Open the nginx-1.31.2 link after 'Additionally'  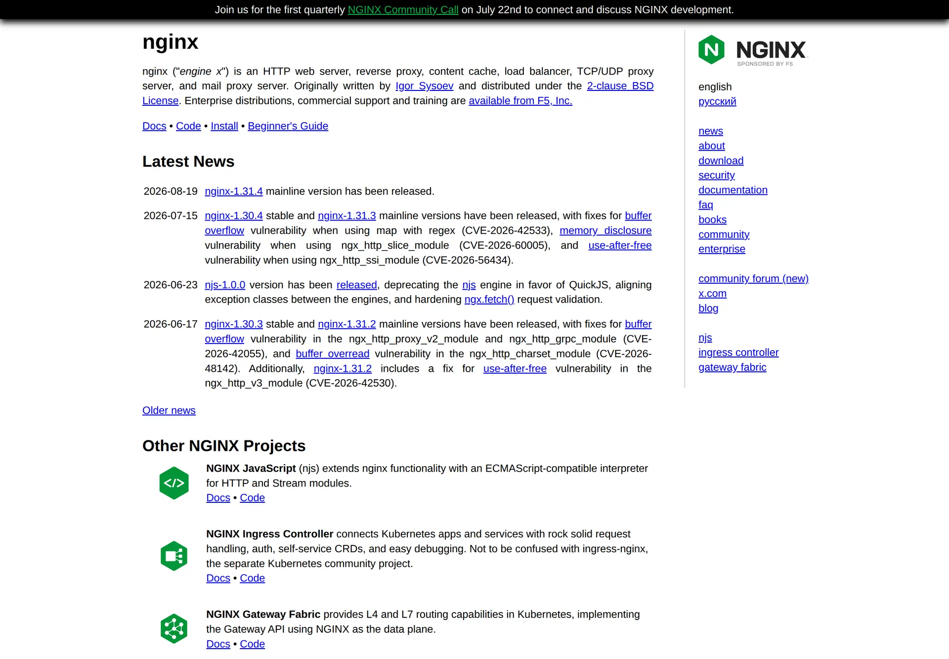coord(343,368)
